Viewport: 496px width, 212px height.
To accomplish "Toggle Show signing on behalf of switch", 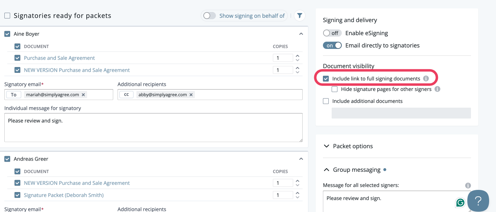I will click(210, 16).
